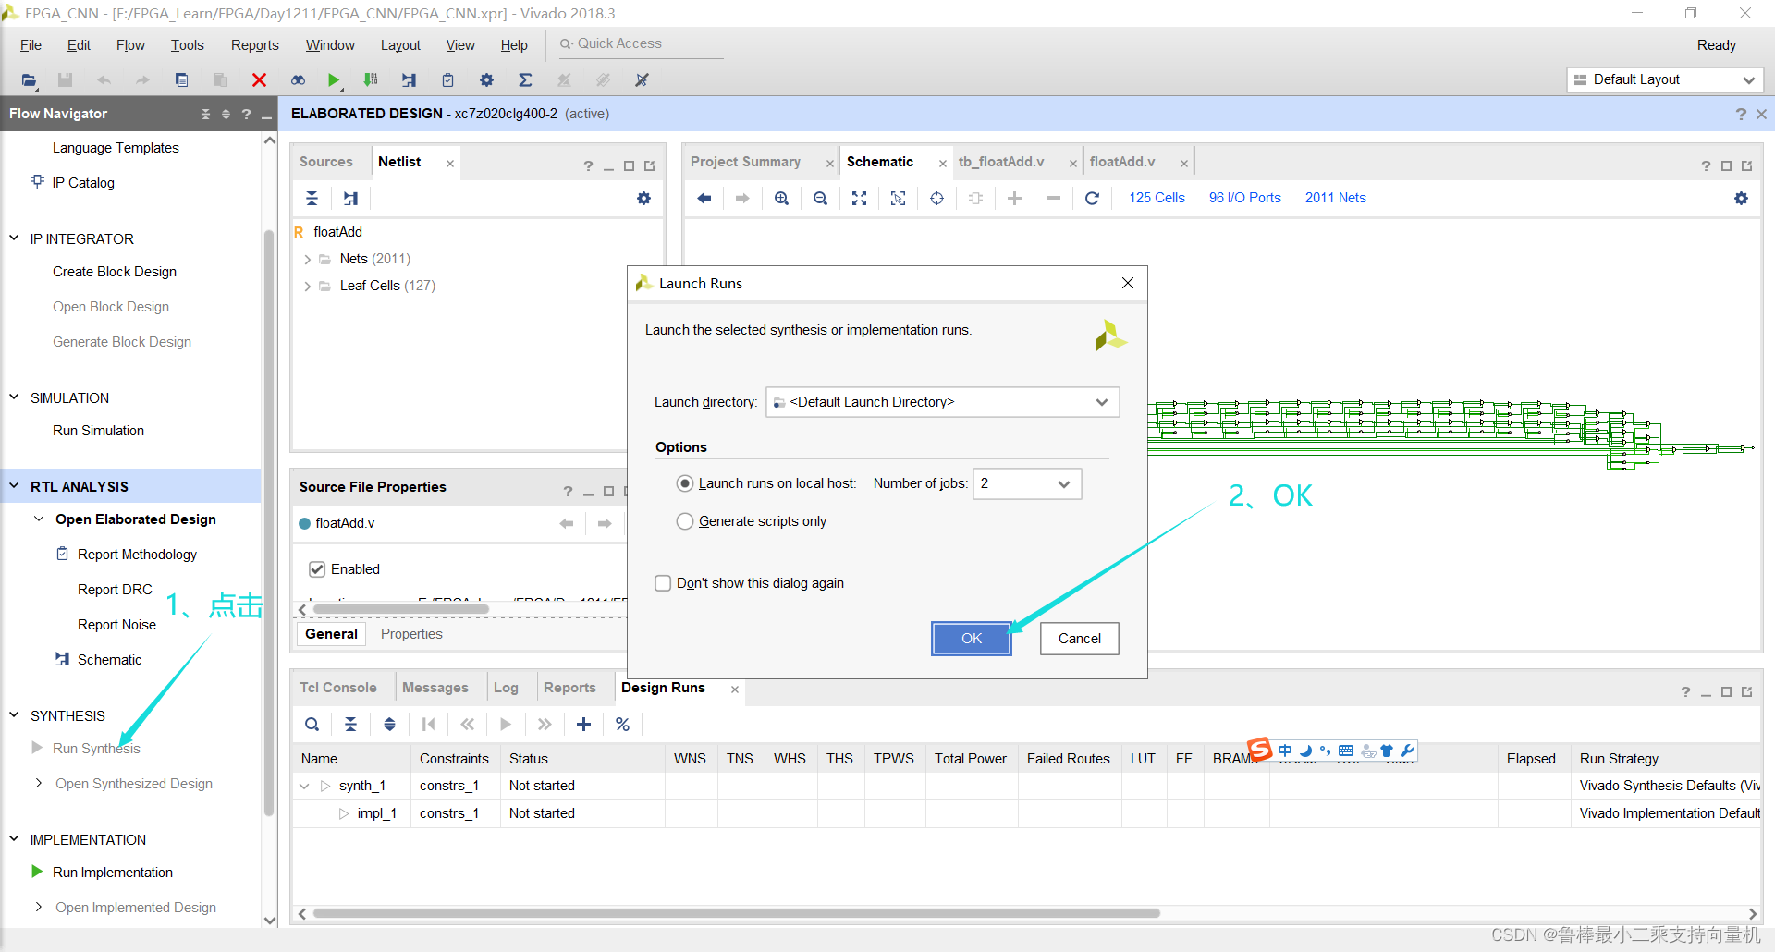Collapse the RTL ANALYSIS section
This screenshot has height=952, width=1775.
(14, 486)
